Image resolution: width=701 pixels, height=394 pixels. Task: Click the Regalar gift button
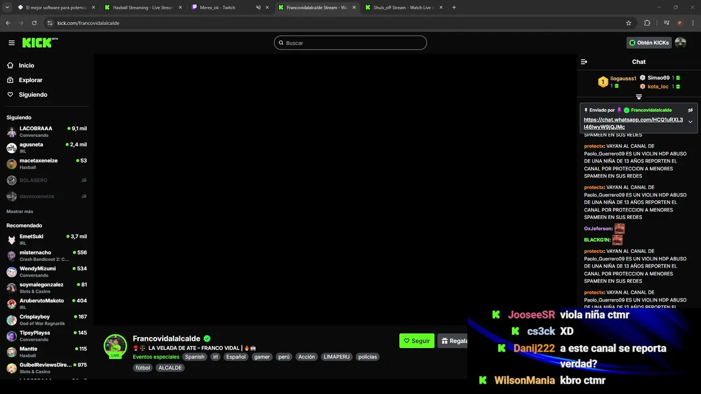[x=452, y=340]
